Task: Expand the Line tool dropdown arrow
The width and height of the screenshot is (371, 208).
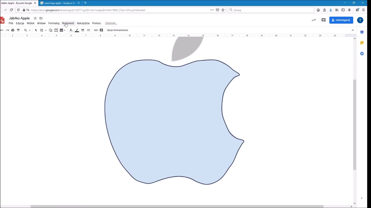Action: click(x=46, y=30)
